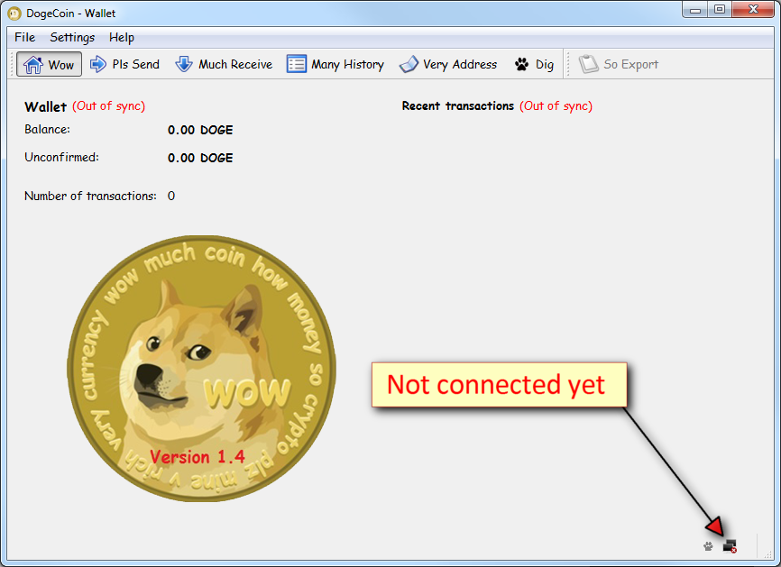Viewport: 781px width, 567px height.
Task: Open the Settings menu
Action: point(71,37)
